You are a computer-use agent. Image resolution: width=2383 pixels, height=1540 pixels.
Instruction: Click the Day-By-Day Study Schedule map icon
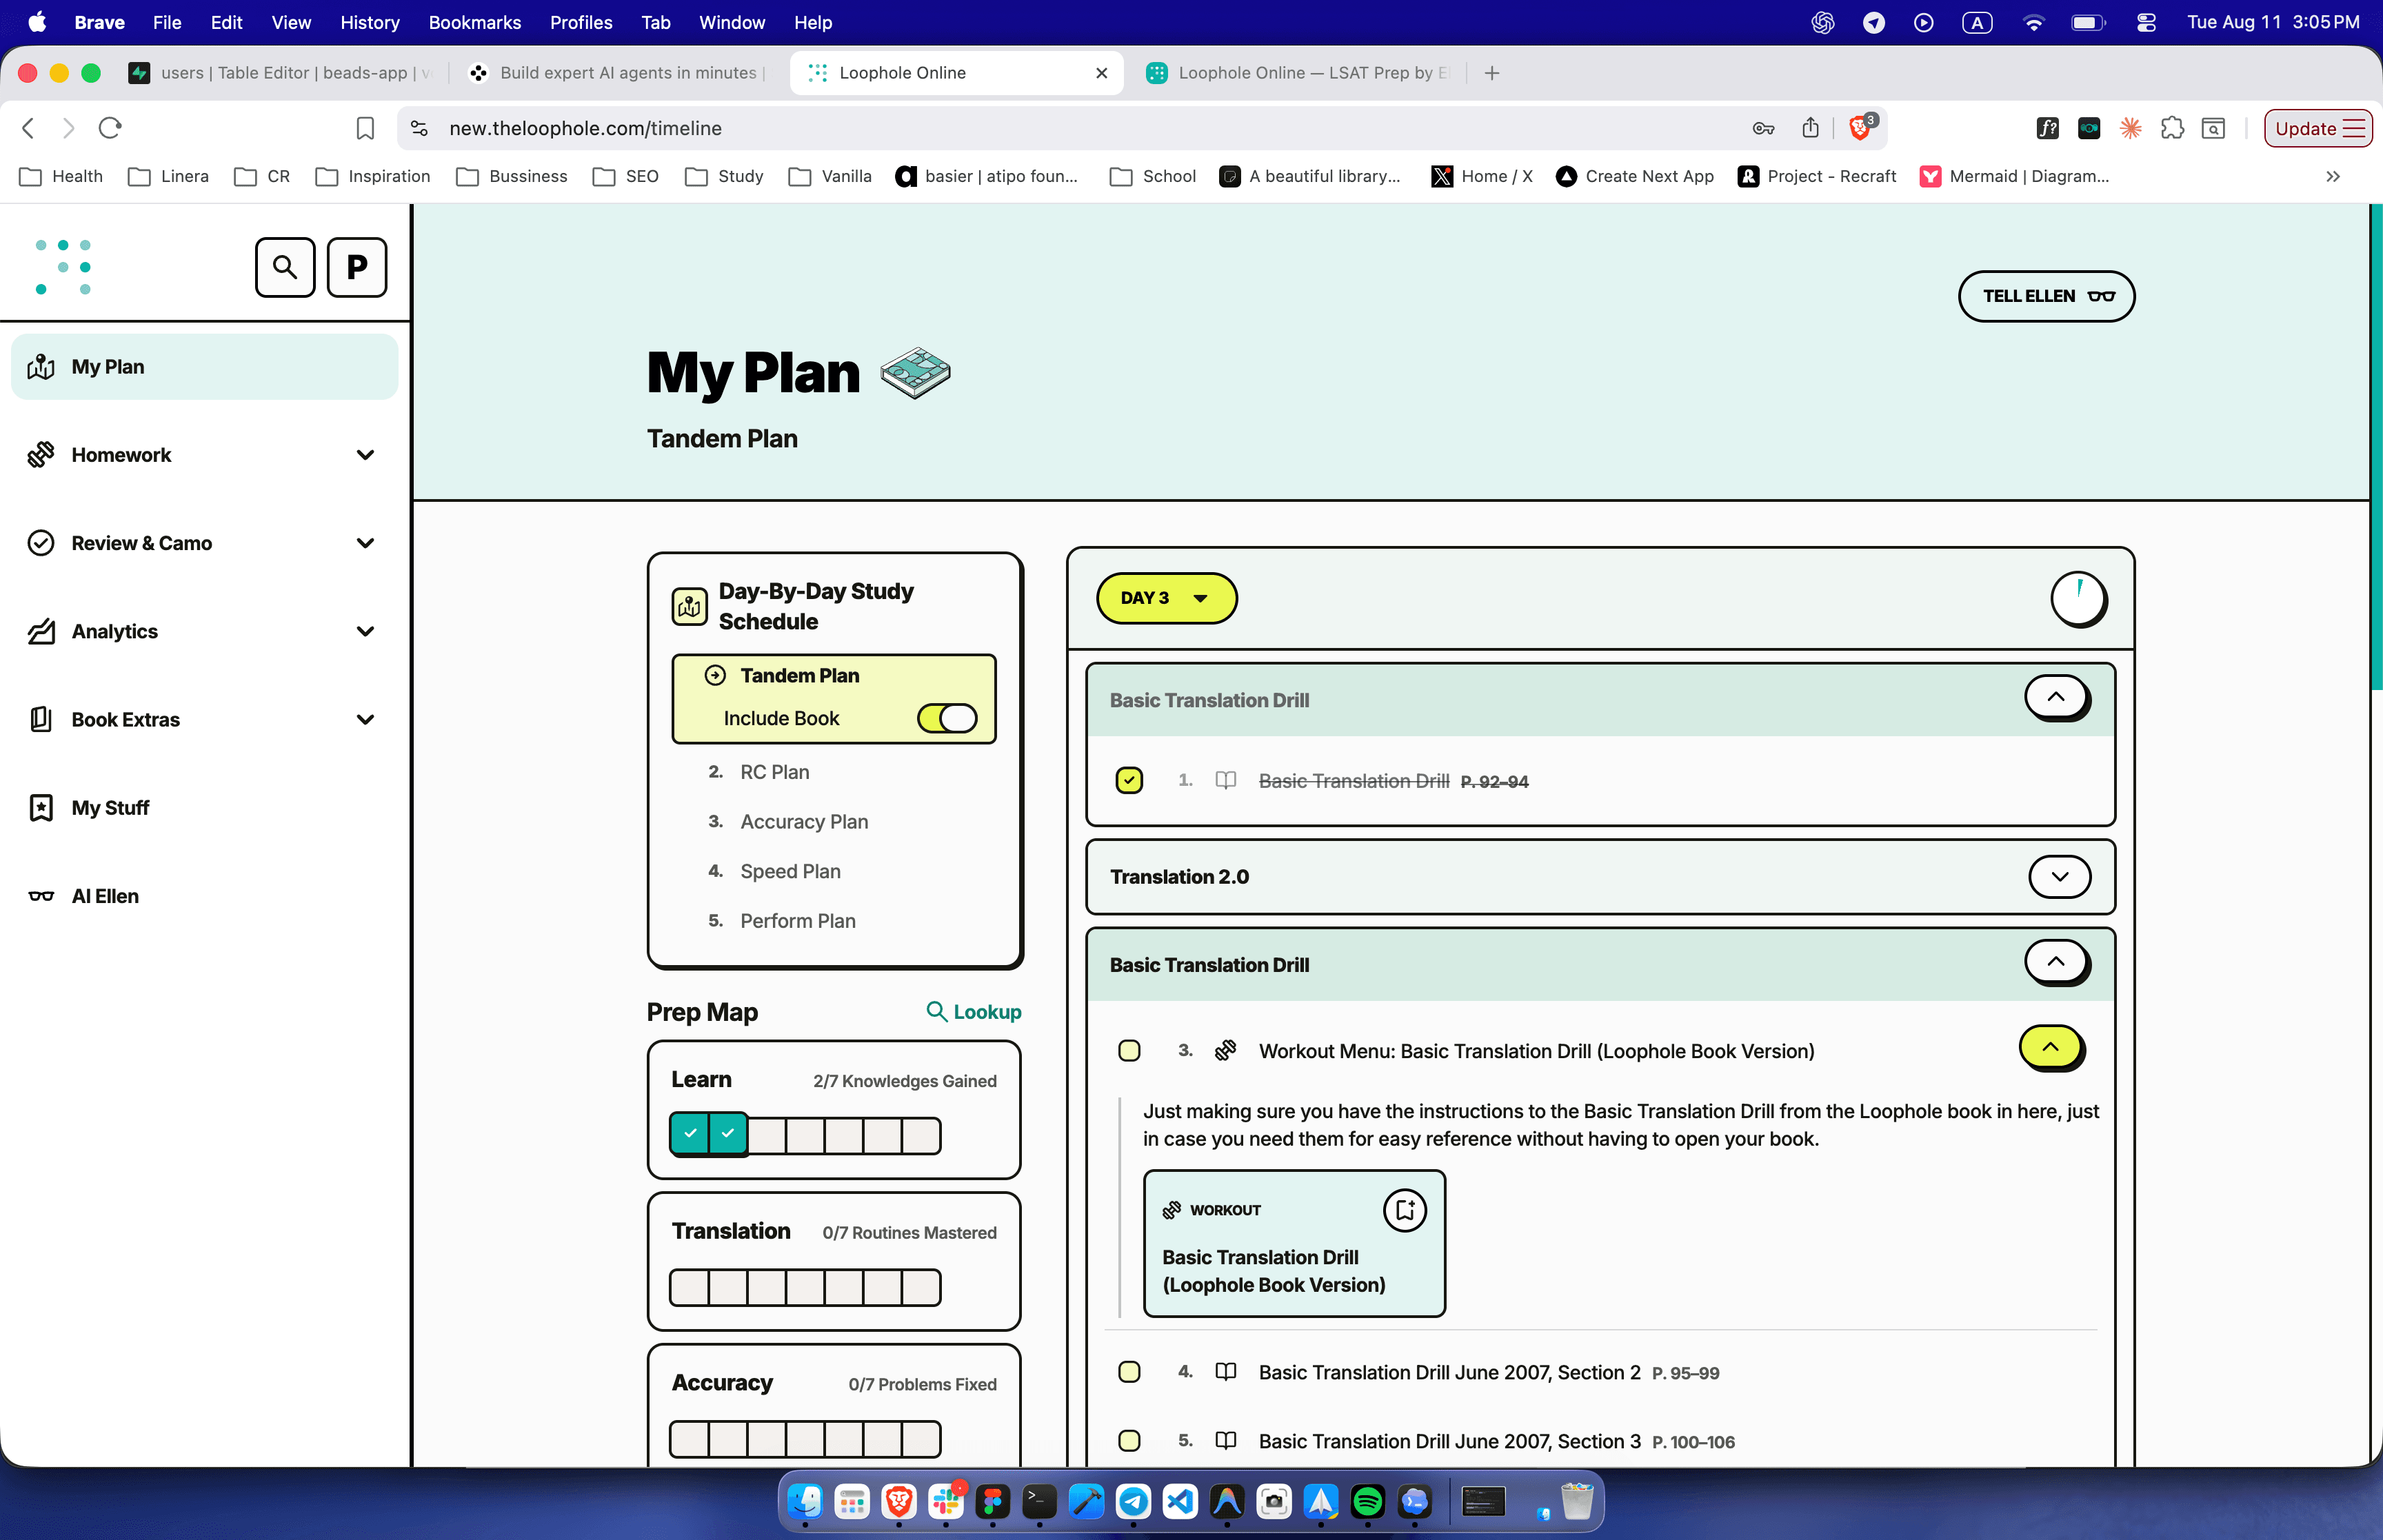pyautogui.click(x=689, y=606)
